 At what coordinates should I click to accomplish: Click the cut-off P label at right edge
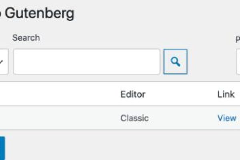click(x=238, y=39)
